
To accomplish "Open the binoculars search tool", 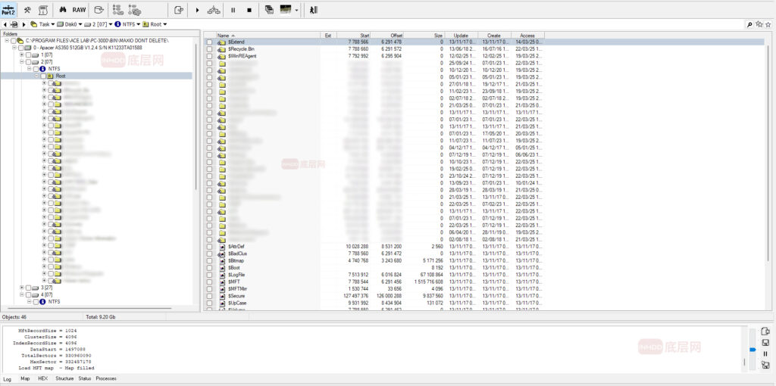I will pos(62,10).
